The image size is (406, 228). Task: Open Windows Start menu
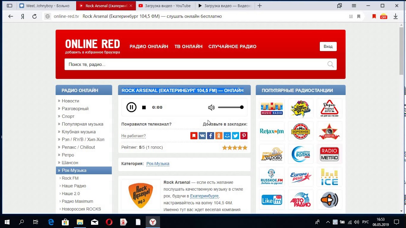tap(7, 222)
